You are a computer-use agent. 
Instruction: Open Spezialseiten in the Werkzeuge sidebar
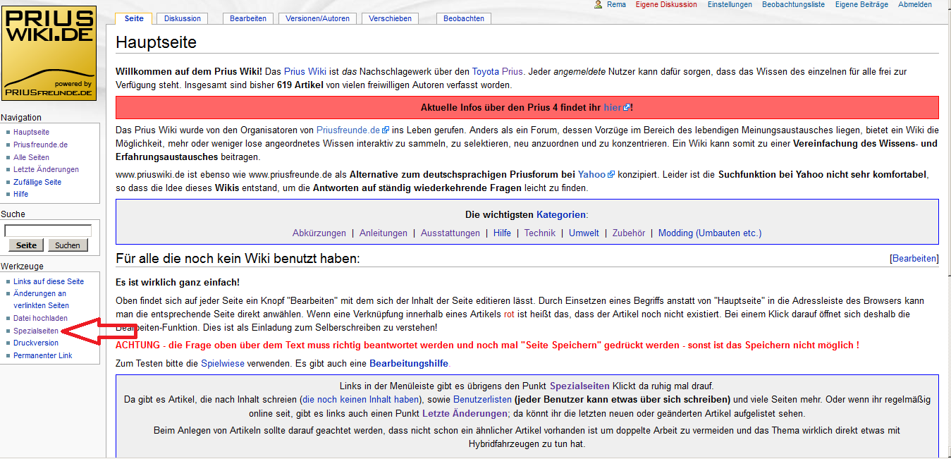click(36, 331)
